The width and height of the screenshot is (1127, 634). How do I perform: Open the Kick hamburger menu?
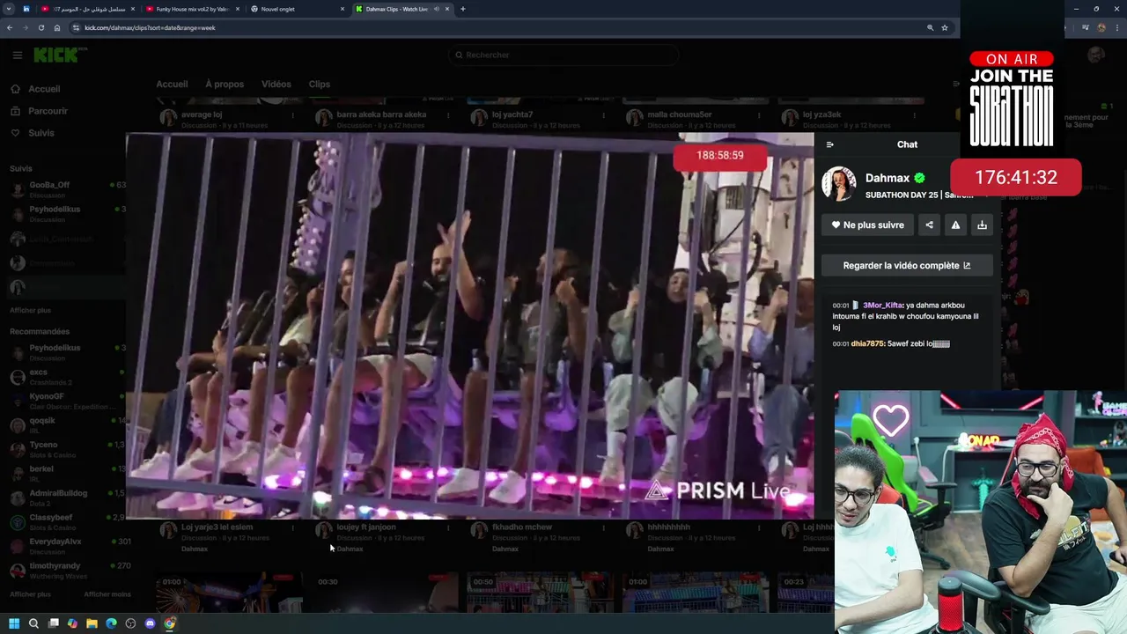click(x=17, y=55)
